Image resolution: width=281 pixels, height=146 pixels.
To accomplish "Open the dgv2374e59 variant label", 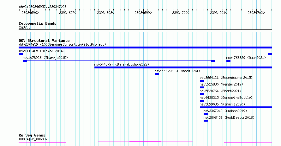I will [x=63, y=44].
